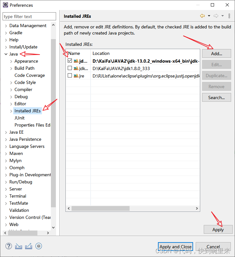235x257 pixels.
Task: Click the JRE table scroll right arrow
Action: tap(197, 209)
